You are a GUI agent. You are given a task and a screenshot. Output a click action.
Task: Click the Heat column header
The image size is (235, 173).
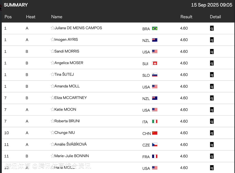pyautogui.click(x=31, y=17)
